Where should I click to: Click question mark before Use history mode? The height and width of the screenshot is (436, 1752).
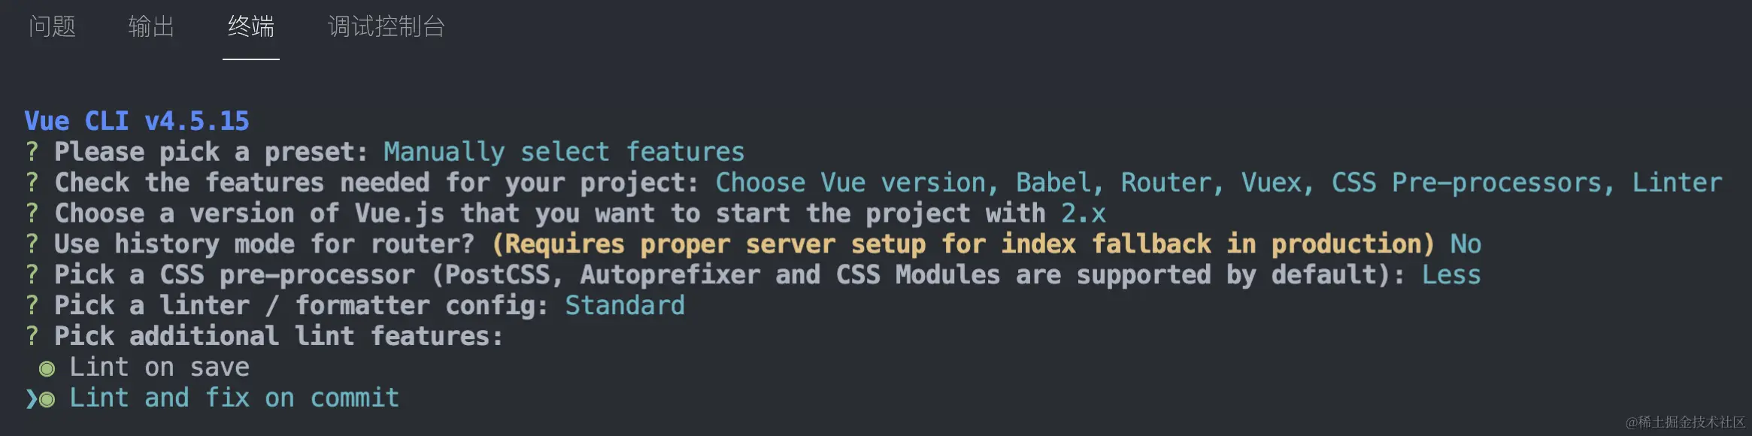[x=32, y=244]
